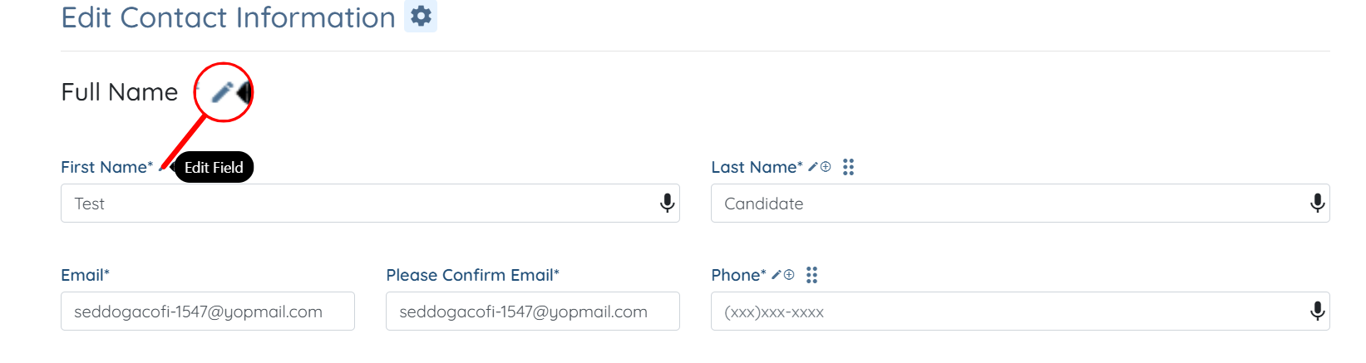Focus the First Name input containing Test
The height and width of the screenshot is (363, 1366).
point(370,203)
